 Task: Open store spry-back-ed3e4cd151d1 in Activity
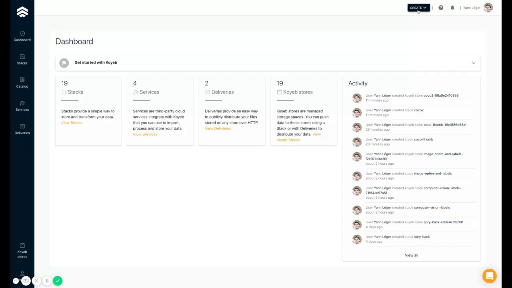[x=444, y=222]
